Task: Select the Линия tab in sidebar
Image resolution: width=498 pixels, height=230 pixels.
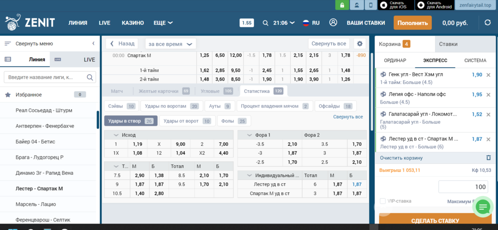Action: (x=25, y=59)
